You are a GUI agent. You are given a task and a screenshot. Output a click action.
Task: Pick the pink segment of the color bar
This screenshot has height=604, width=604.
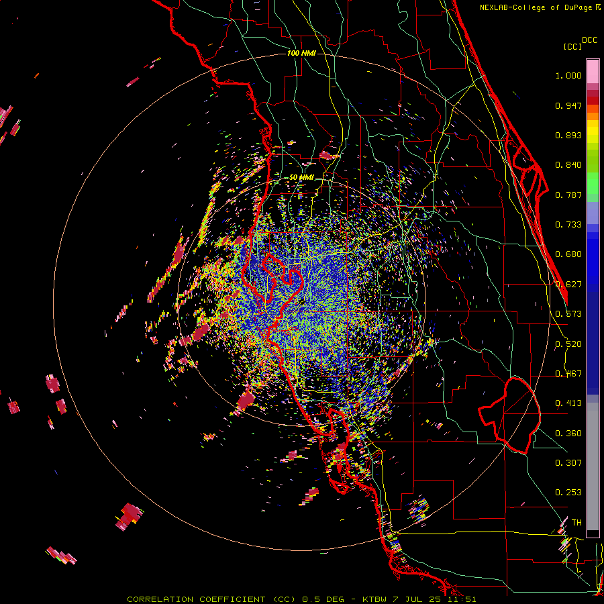click(593, 72)
